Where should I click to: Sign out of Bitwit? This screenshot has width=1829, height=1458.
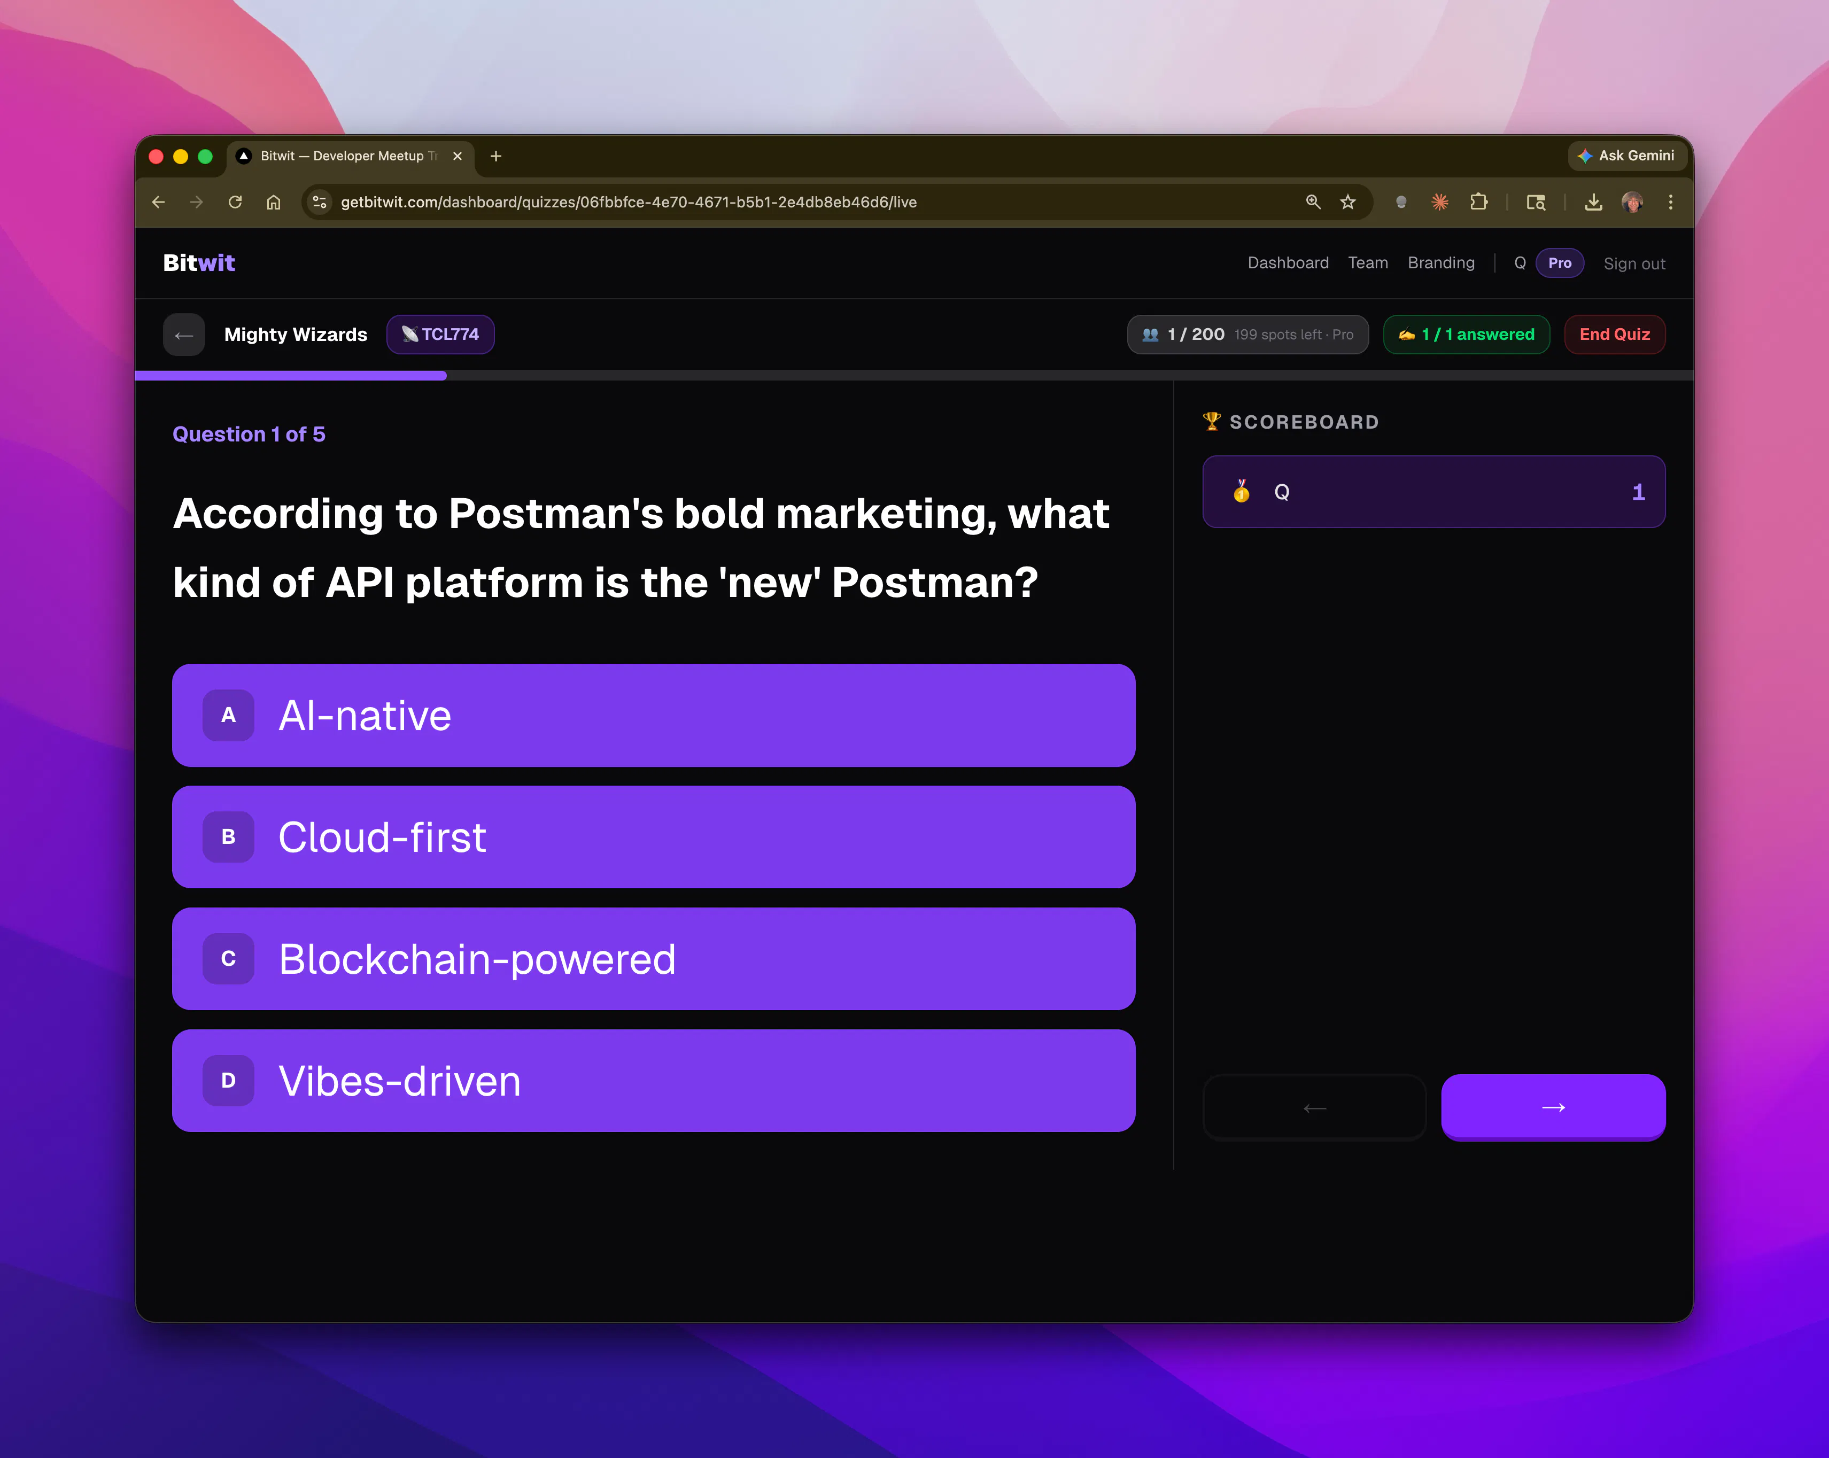pos(1634,264)
